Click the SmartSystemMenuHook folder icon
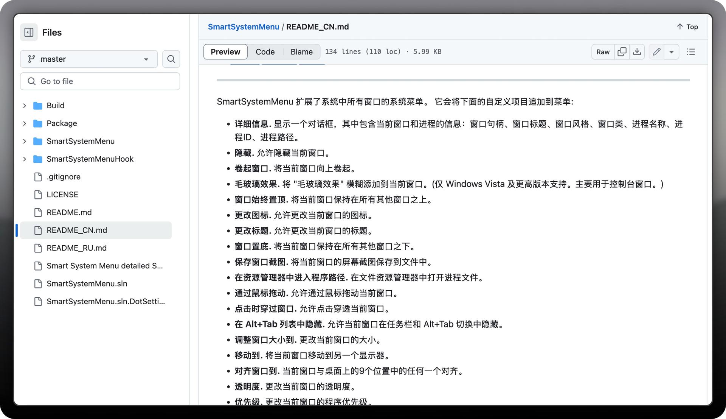Screen dimensions: 726x419 [38, 159]
